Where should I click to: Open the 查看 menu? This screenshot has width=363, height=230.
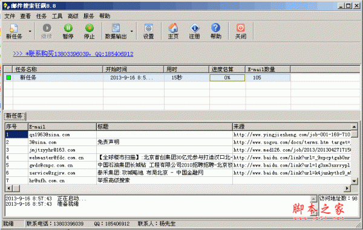tap(25, 16)
